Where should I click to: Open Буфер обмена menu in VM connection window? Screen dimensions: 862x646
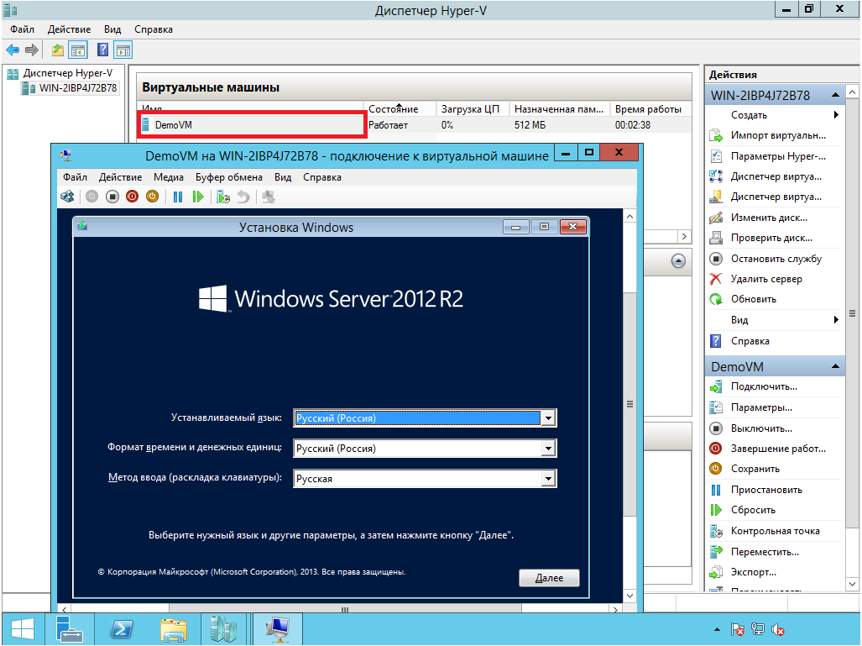coord(228,177)
